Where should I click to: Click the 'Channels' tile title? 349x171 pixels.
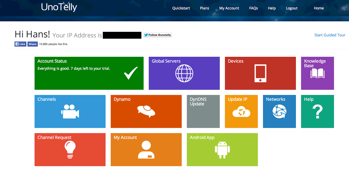(x=47, y=99)
